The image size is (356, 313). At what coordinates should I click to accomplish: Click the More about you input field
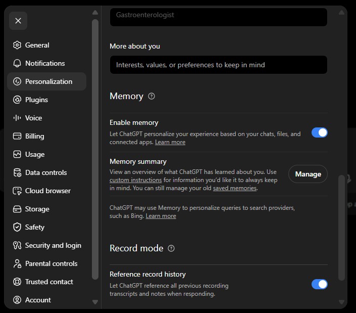pos(219,65)
